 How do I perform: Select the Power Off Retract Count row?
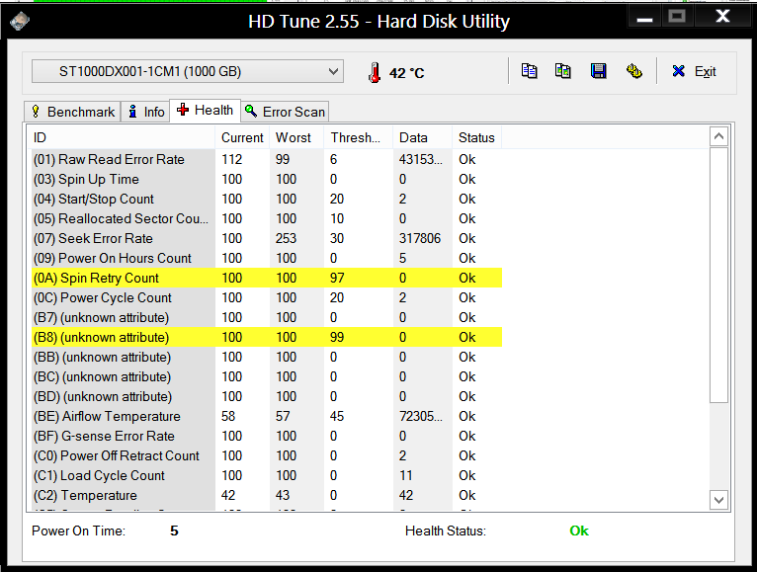(267, 456)
